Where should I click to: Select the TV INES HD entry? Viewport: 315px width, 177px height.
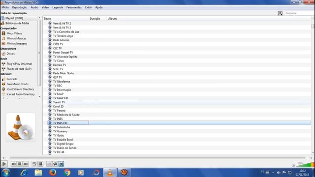(x=60, y=123)
